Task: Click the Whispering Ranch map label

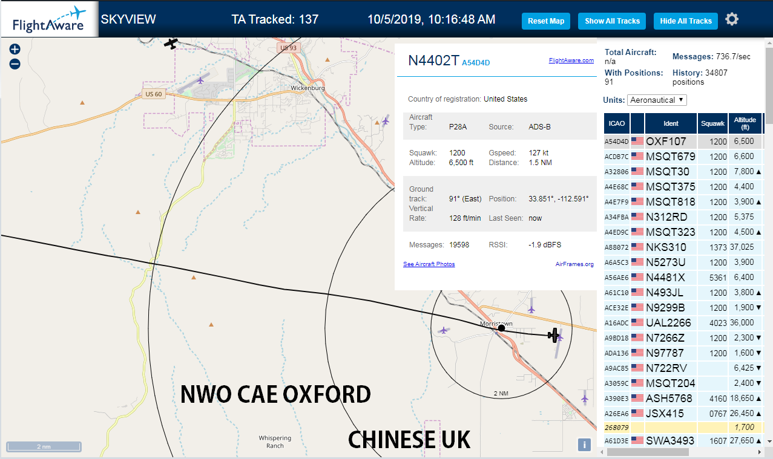Action: pos(275,441)
